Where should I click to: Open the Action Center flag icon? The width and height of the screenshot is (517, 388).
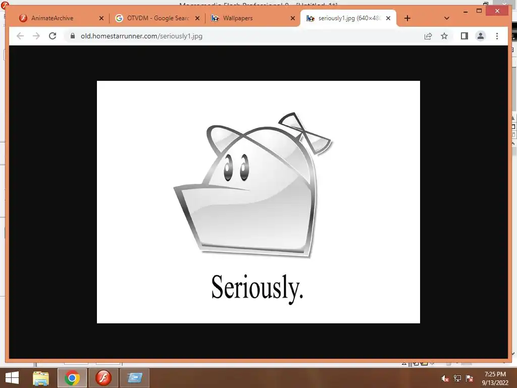coord(470,378)
